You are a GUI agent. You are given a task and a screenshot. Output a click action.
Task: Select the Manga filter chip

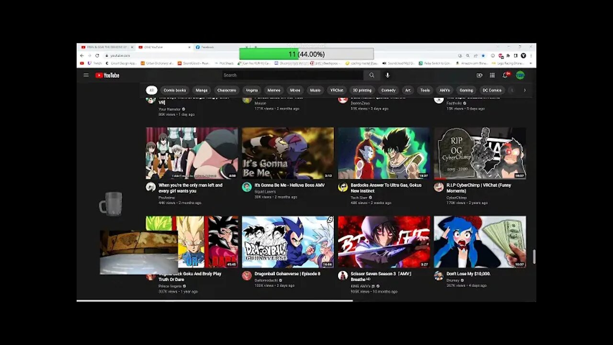coord(202,90)
